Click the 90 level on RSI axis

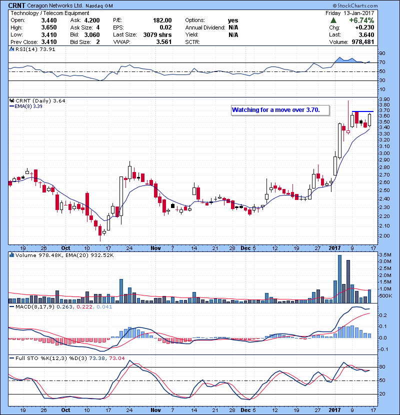pyautogui.click(x=382, y=53)
